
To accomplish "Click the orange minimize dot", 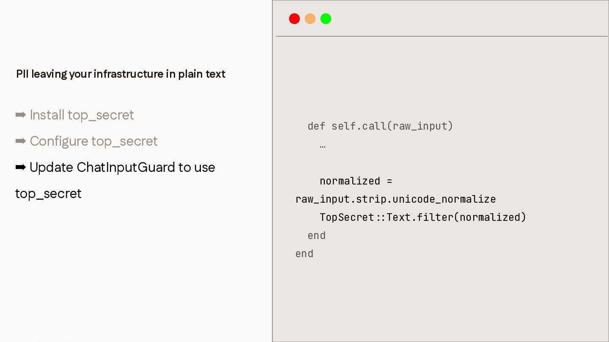I will [310, 19].
